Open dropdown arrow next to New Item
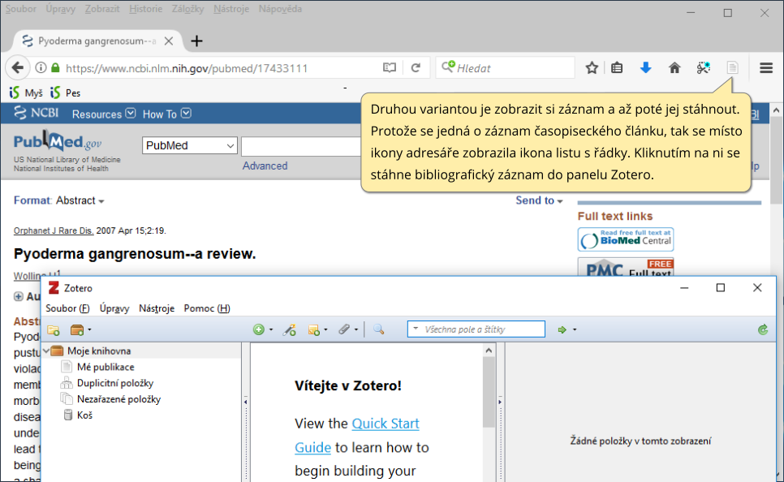Viewport: 784px width, 482px height. (271, 330)
